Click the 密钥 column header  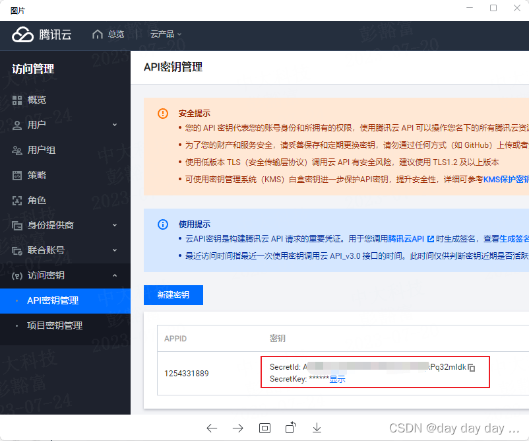(278, 339)
